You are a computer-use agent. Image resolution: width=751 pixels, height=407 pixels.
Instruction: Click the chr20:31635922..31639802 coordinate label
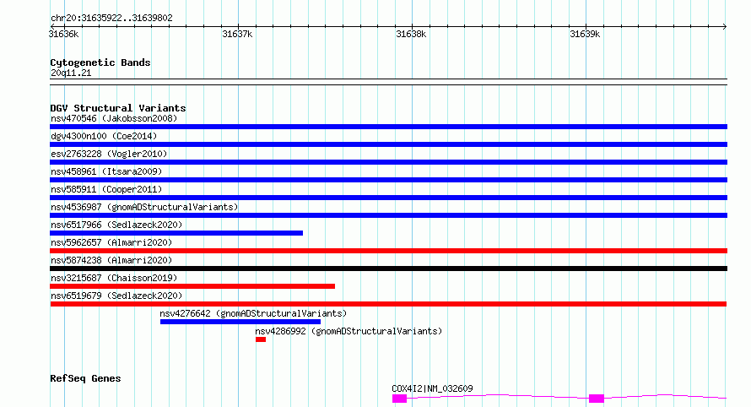(x=111, y=19)
